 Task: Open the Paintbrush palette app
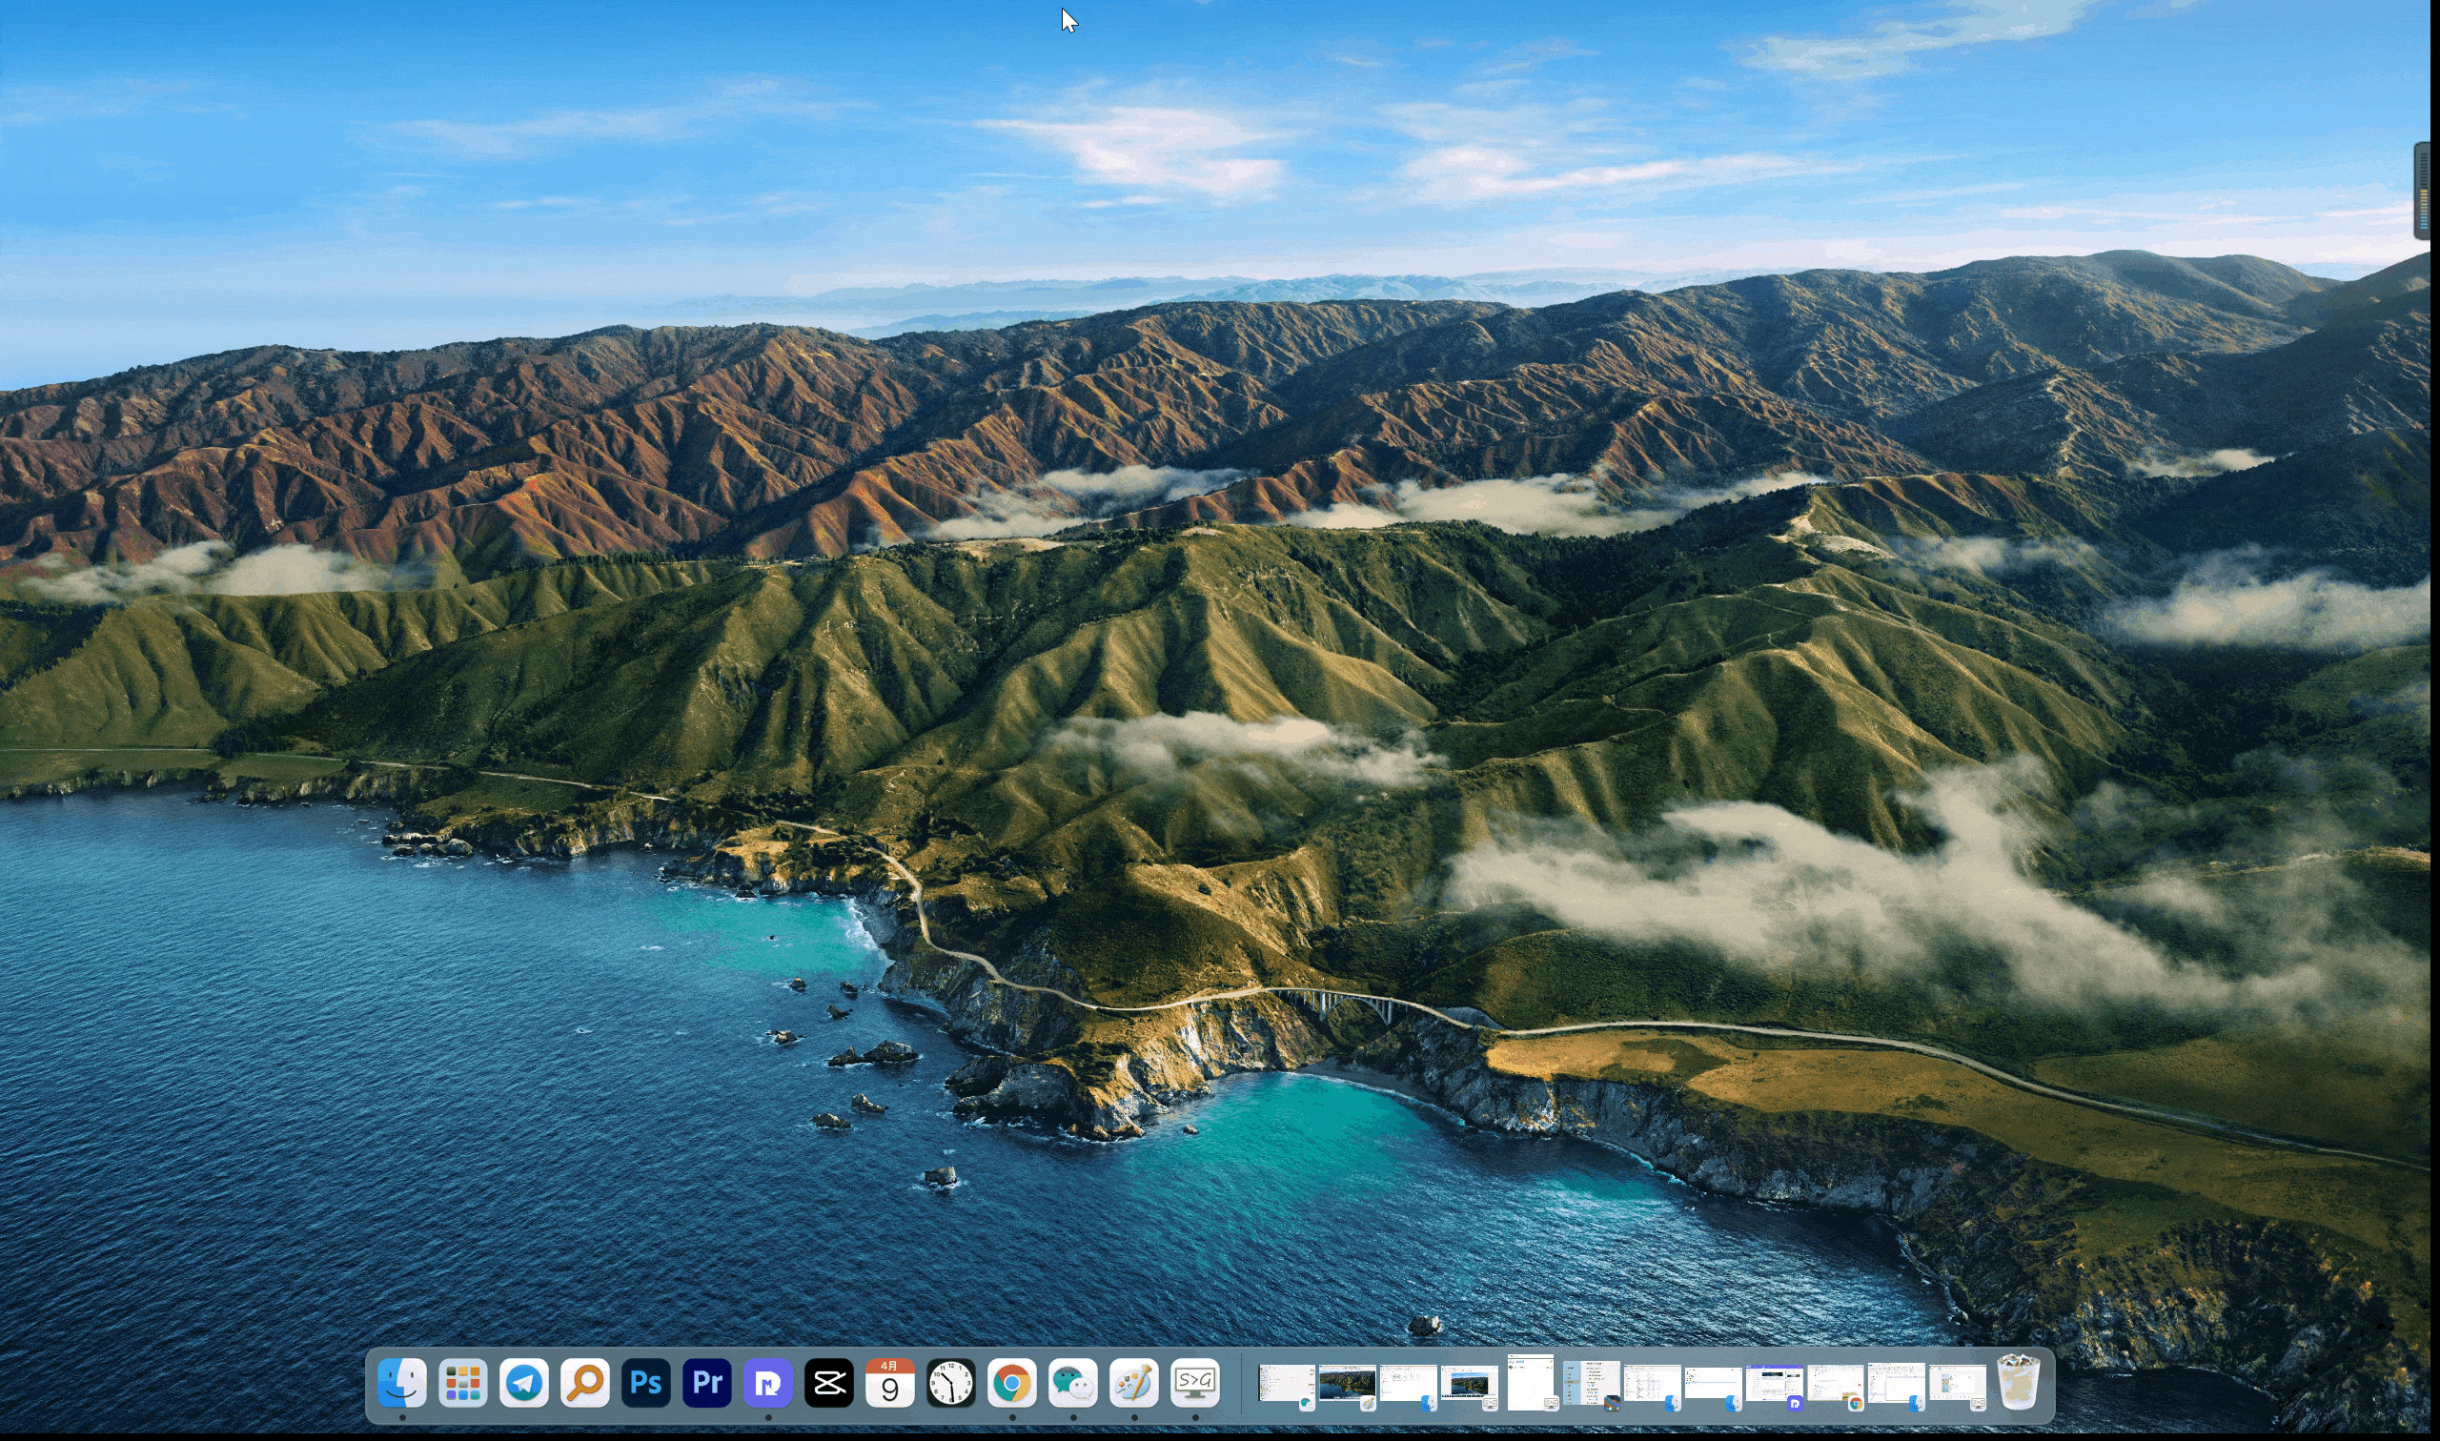(x=1134, y=1383)
